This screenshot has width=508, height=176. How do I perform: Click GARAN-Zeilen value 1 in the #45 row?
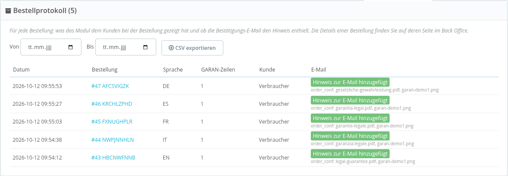pos(202,122)
